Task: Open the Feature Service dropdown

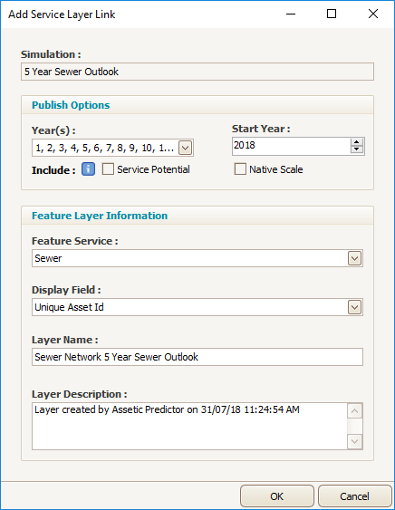Action: tap(354, 258)
